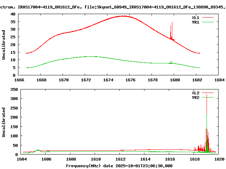Viewport: 226px width, 169px height.
Task: Click the XL2 legend label
Action: (x=195, y=93)
